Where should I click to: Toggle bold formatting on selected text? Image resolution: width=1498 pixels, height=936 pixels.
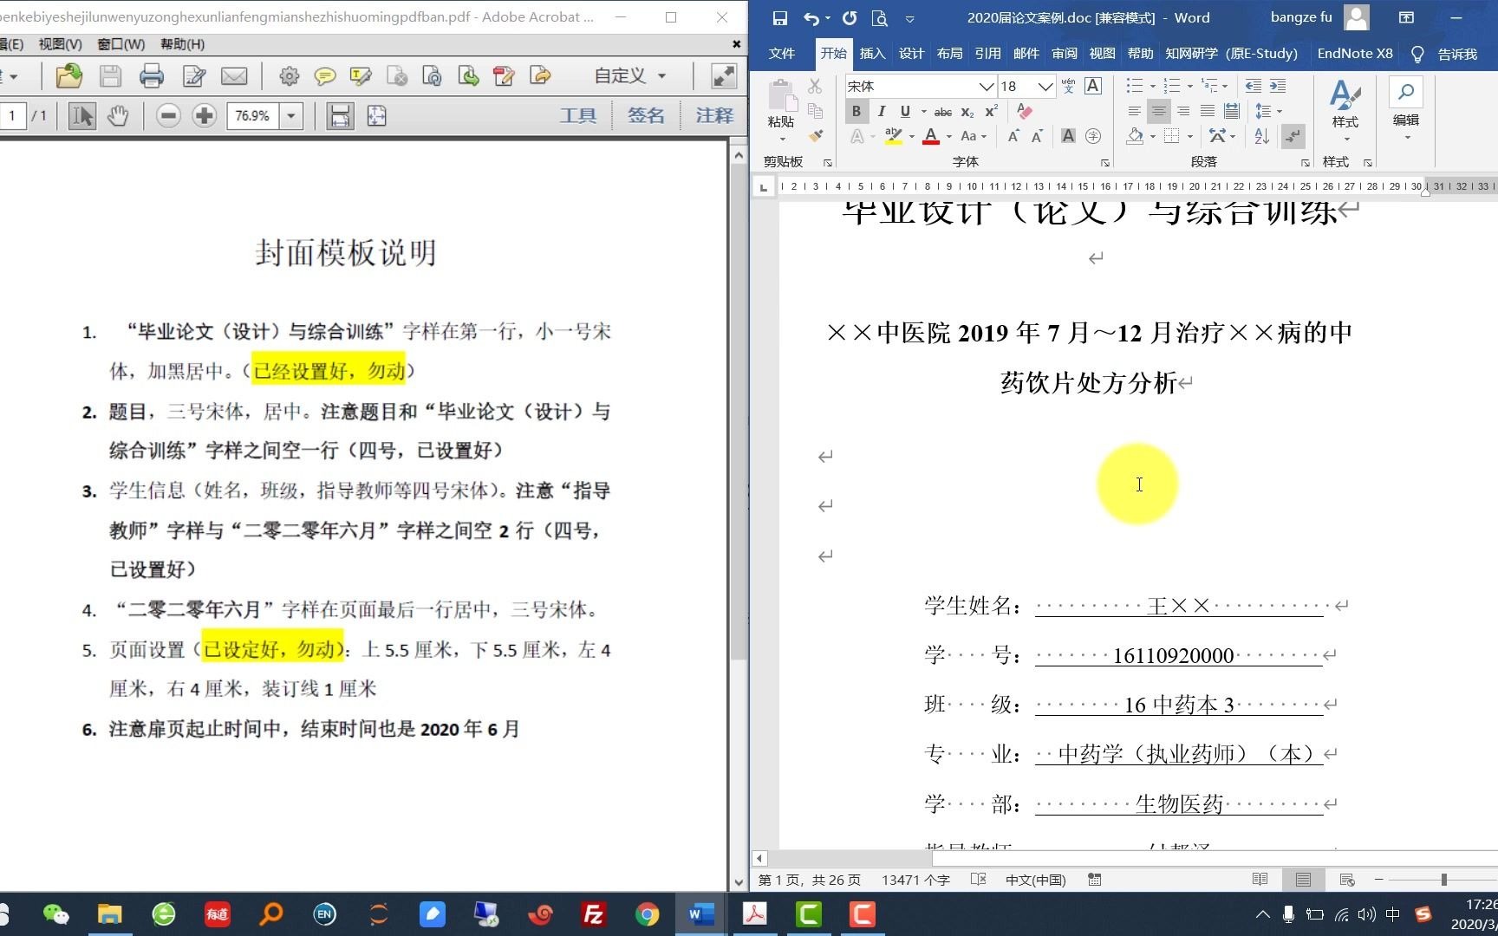(856, 111)
